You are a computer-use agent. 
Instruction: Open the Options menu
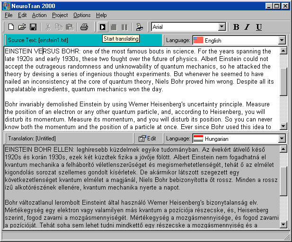pos(82,15)
